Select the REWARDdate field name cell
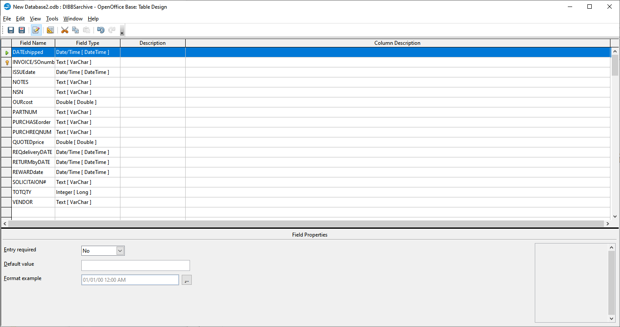Viewport: 620px width, 327px height. pos(33,172)
